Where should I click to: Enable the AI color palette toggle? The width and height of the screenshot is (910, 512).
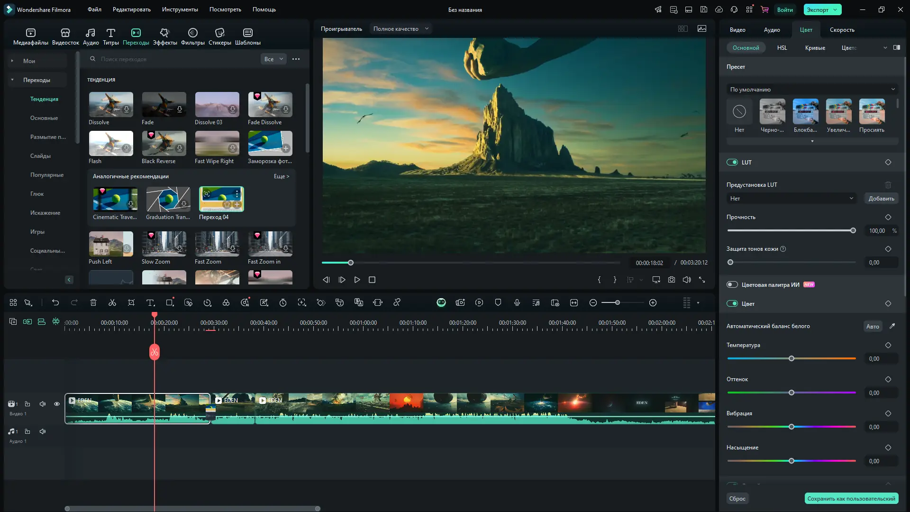tap(732, 284)
